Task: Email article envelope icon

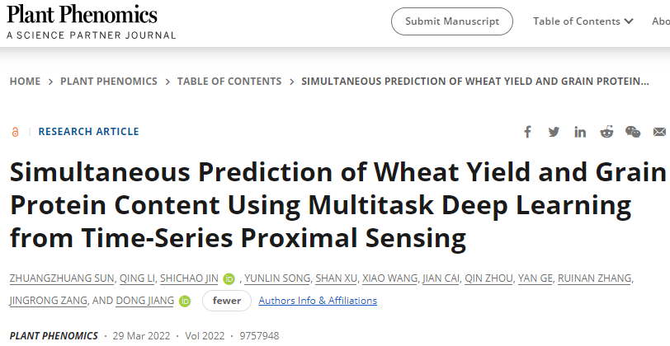Action: tap(659, 133)
